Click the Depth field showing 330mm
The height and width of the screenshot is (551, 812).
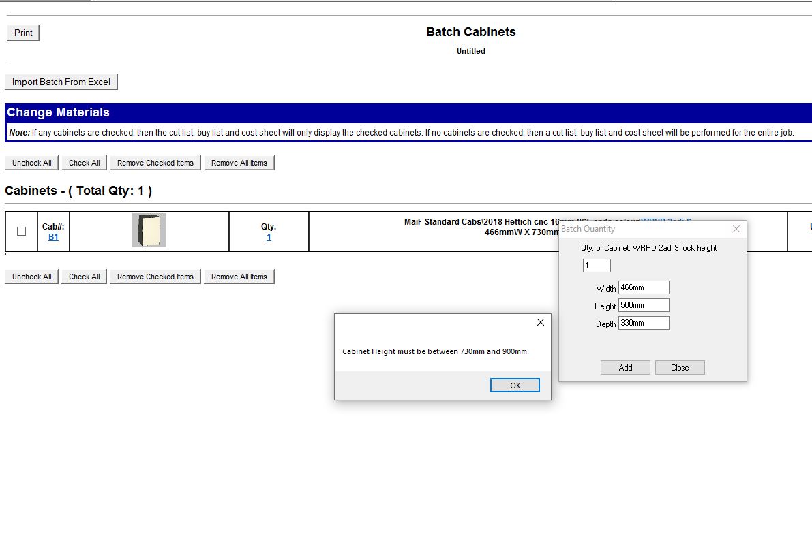644,323
